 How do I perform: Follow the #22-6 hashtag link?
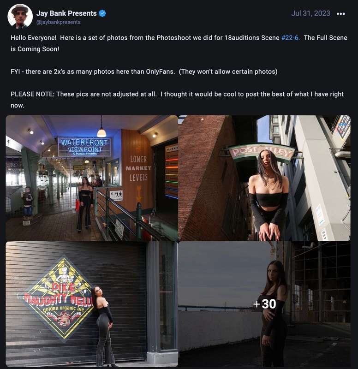pos(291,38)
